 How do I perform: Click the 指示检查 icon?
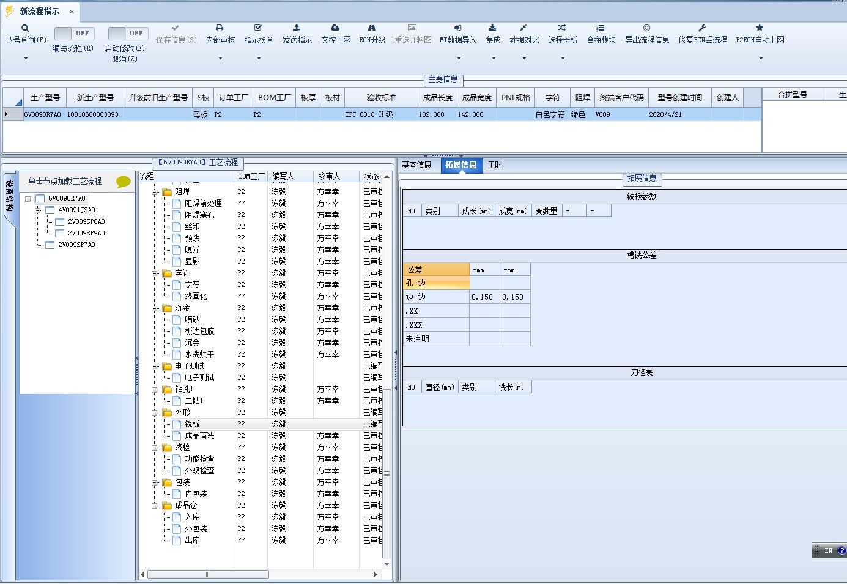pyautogui.click(x=258, y=28)
